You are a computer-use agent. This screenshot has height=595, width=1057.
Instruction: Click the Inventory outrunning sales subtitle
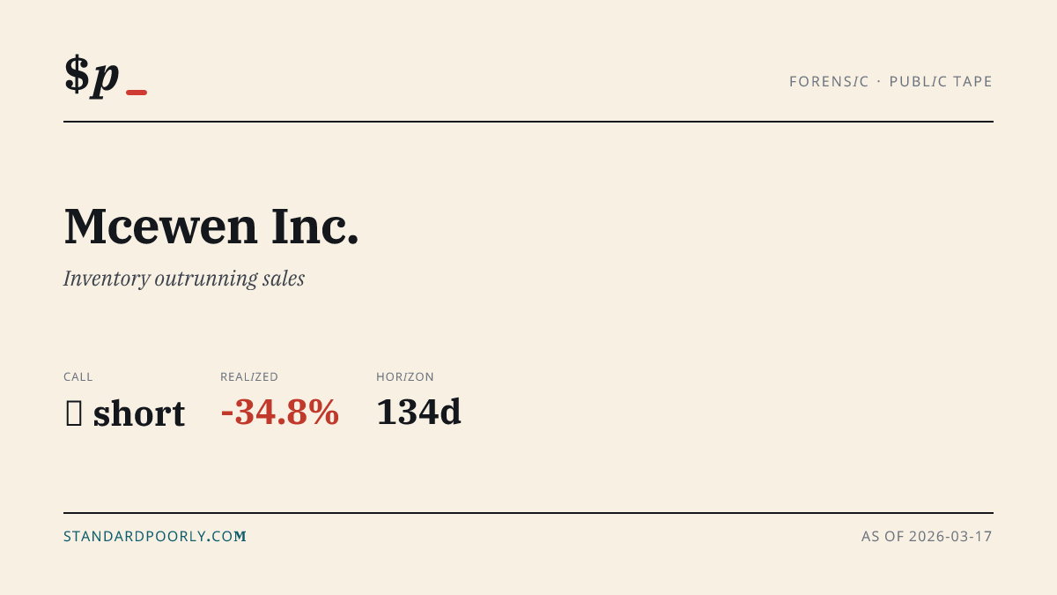(x=184, y=279)
